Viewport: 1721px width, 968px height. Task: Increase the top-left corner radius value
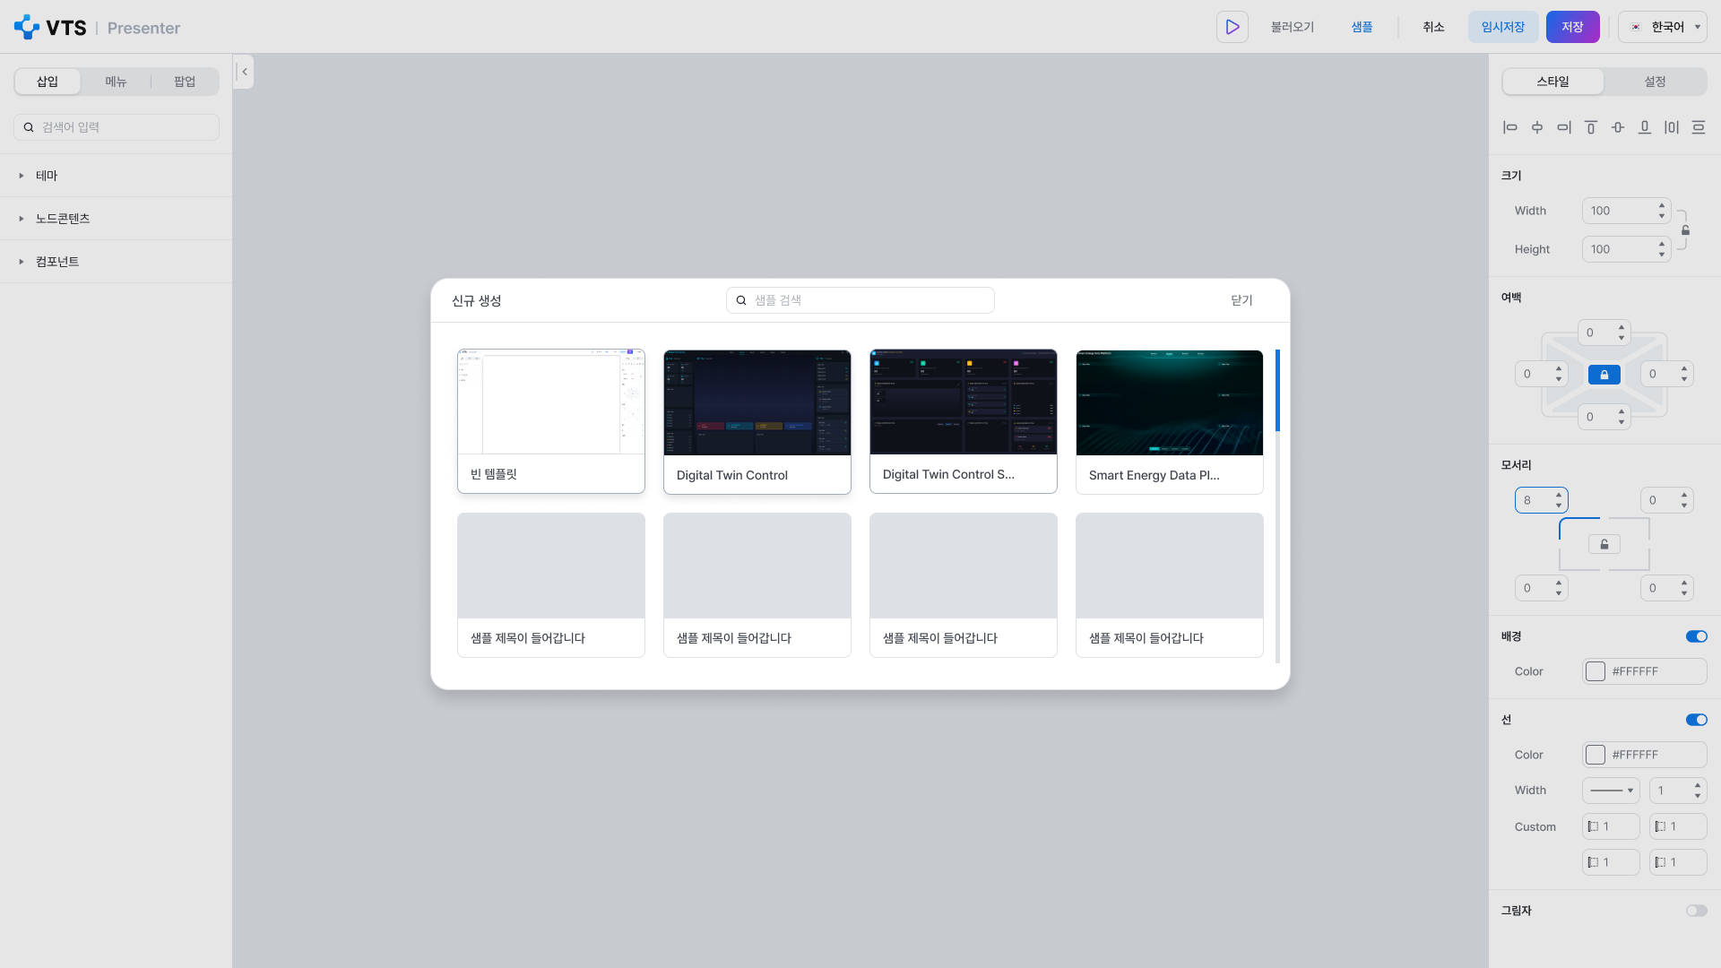1559,495
